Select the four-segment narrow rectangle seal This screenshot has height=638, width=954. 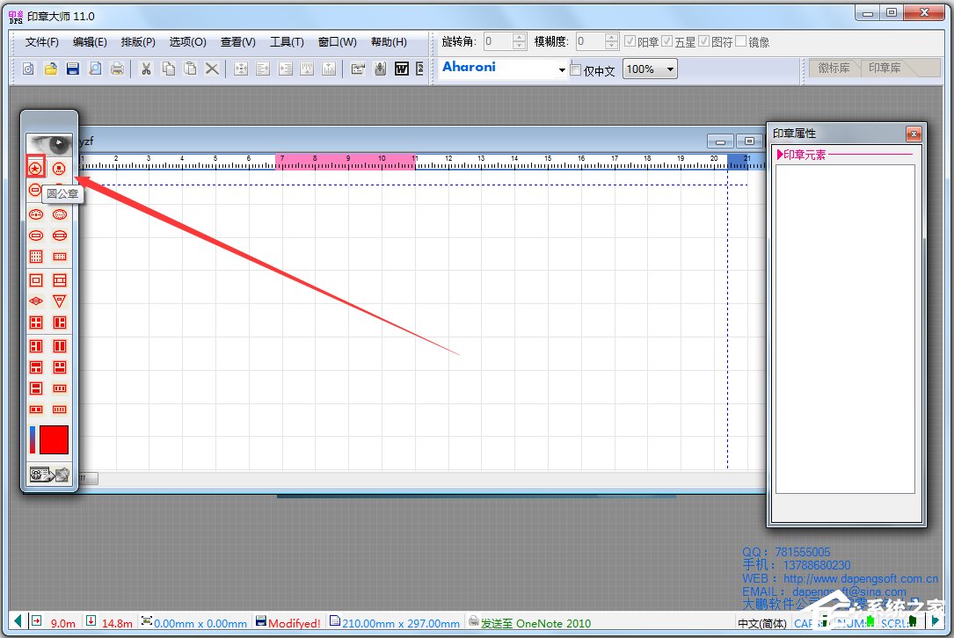click(x=60, y=410)
